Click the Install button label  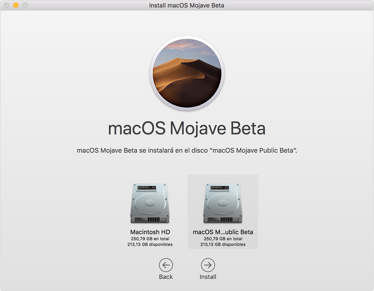(208, 277)
